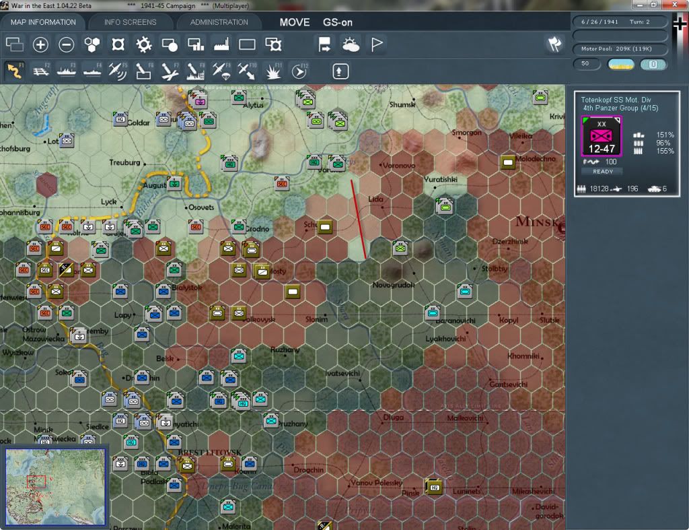Image resolution: width=689 pixels, height=530 pixels.
Task: Click the HQ counter near Pinsk
Action: (x=434, y=487)
